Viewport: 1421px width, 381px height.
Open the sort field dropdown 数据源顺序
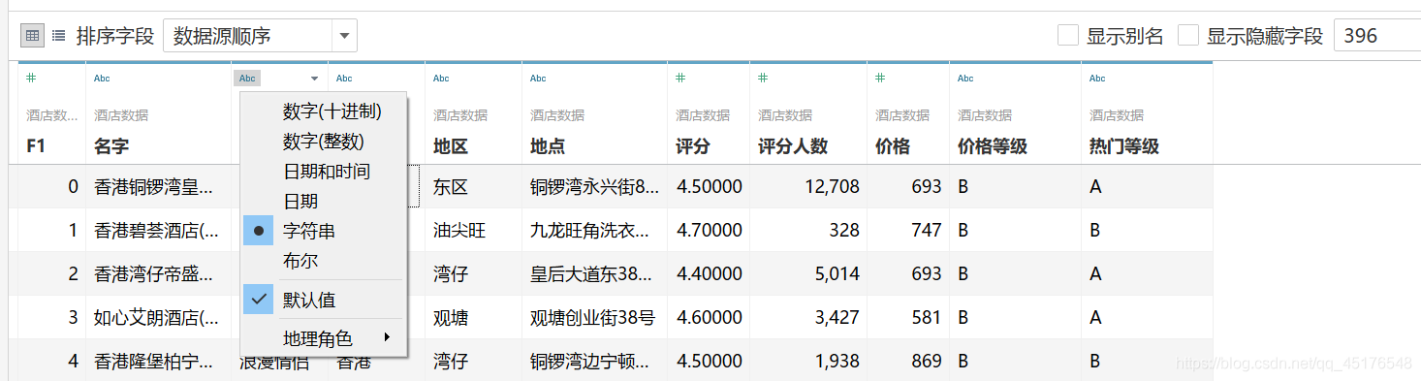tap(261, 36)
